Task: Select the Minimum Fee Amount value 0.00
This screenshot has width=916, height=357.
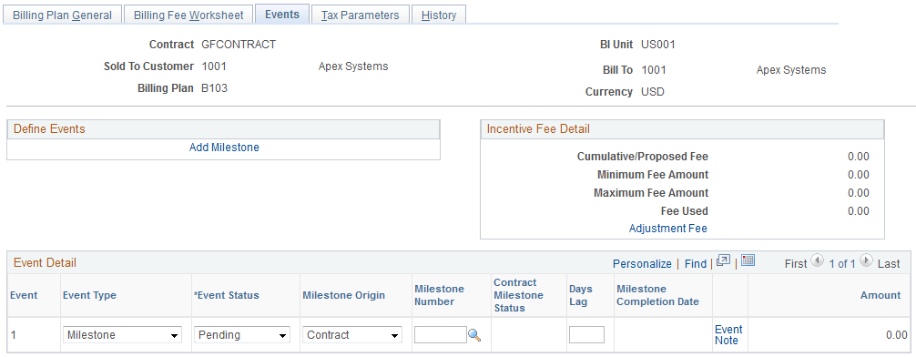Action: tap(858, 175)
